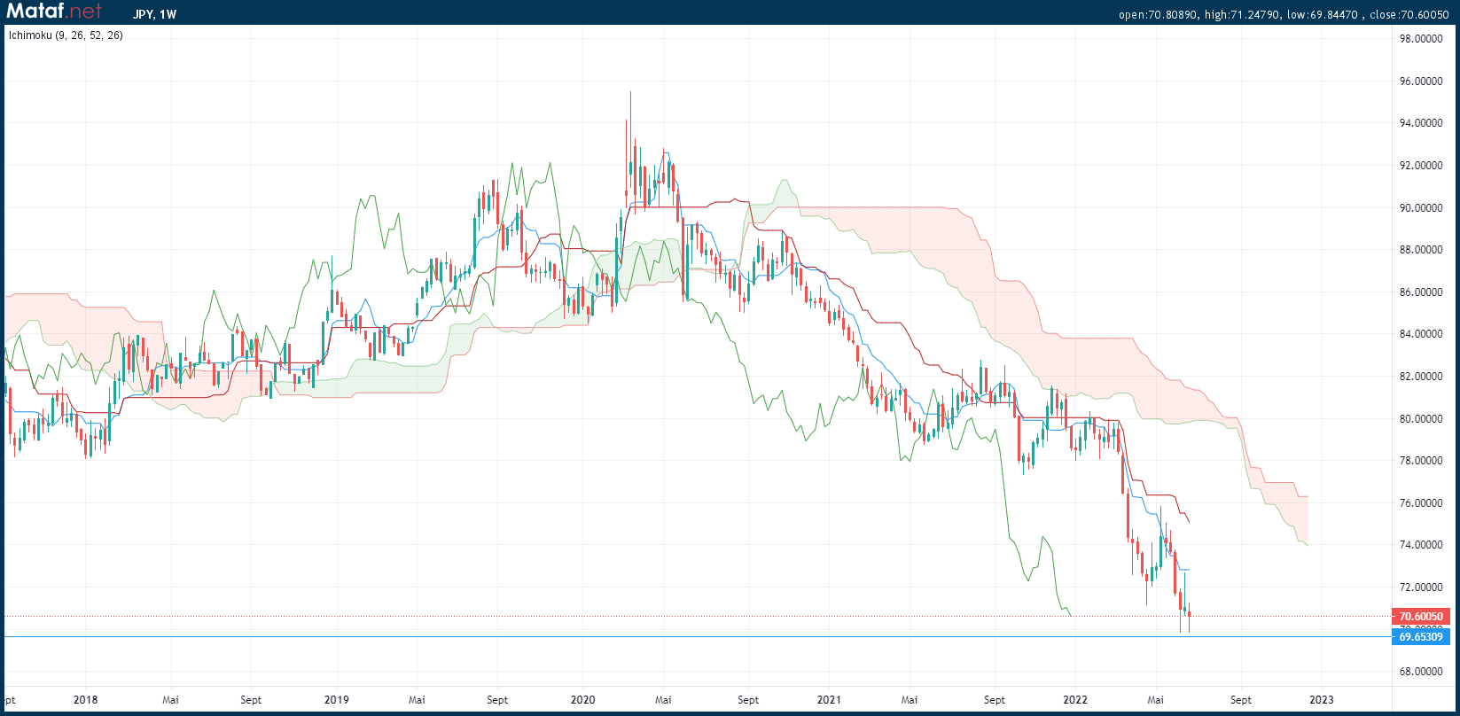Click the 2021 label on time axis
The width and height of the screenshot is (1460, 716).
pyautogui.click(x=829, y=700)
